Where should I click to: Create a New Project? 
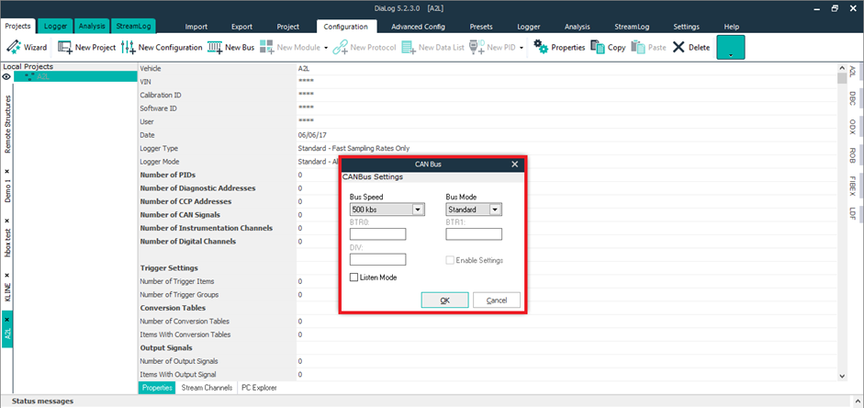(x=87, y=47)
